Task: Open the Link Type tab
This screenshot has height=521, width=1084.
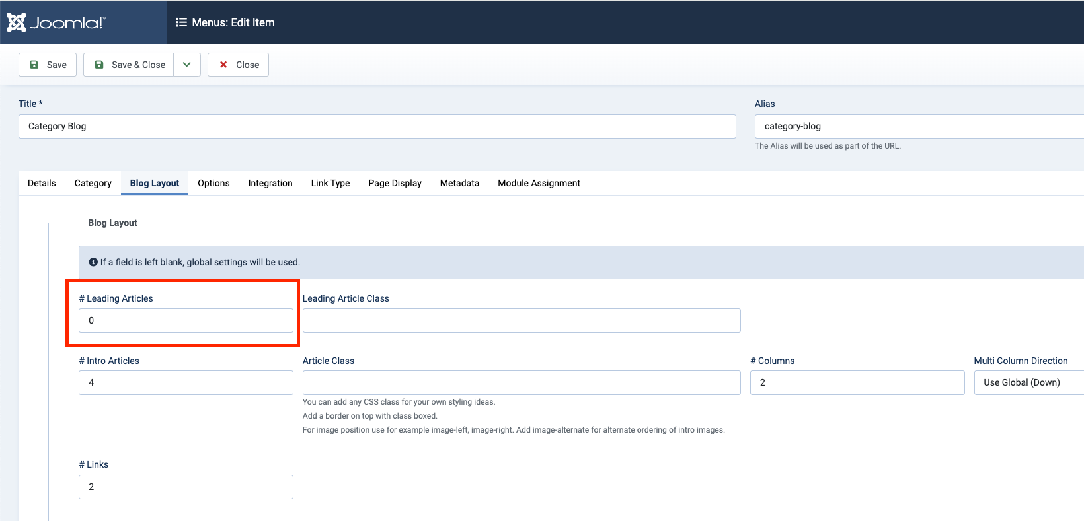Action: coord(330,183)
